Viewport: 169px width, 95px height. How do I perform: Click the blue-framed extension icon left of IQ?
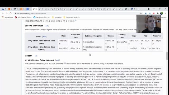[146, 13]
